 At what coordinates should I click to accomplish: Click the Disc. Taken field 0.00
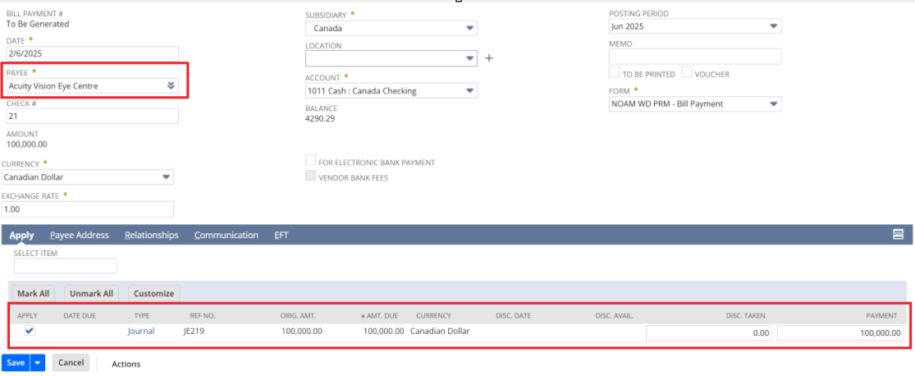(709, 332)
